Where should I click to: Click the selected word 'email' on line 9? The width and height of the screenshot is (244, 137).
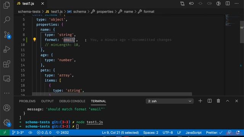(69, 40)
